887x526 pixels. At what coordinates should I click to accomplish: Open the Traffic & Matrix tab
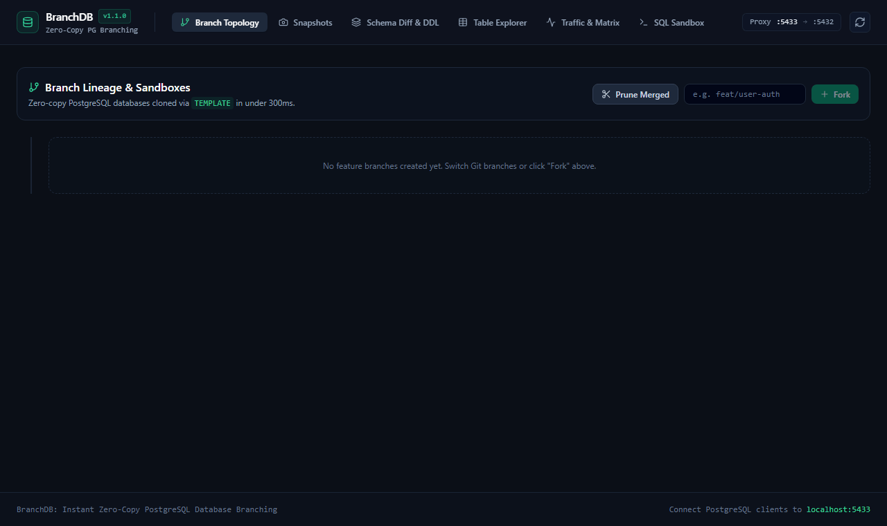(x=583, y=22)
